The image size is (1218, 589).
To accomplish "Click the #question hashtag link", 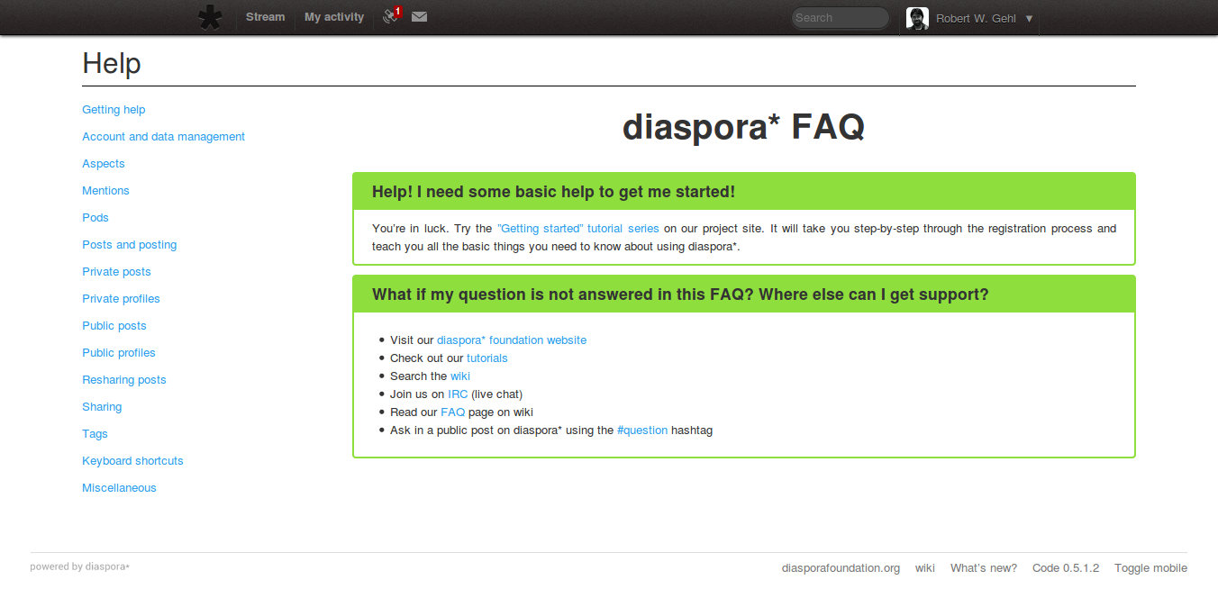I will click(x=642, y=430).
